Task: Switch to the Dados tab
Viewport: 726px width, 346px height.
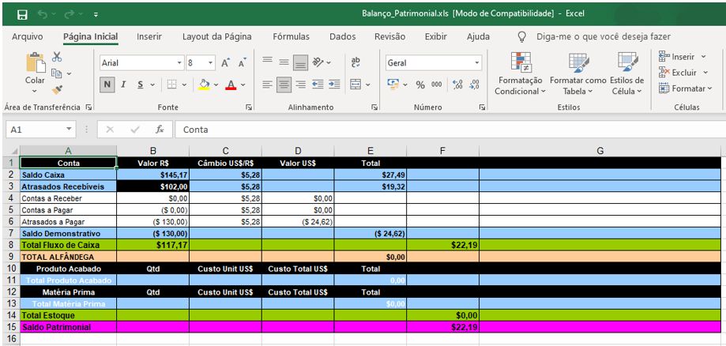Action: [x=343, y=36]
